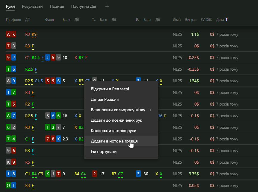Select the A 9 hole cards
Screen dimensions: 258x192
pos(11,81)
